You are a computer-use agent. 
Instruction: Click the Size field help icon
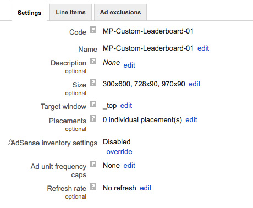(x=93, y=83)
